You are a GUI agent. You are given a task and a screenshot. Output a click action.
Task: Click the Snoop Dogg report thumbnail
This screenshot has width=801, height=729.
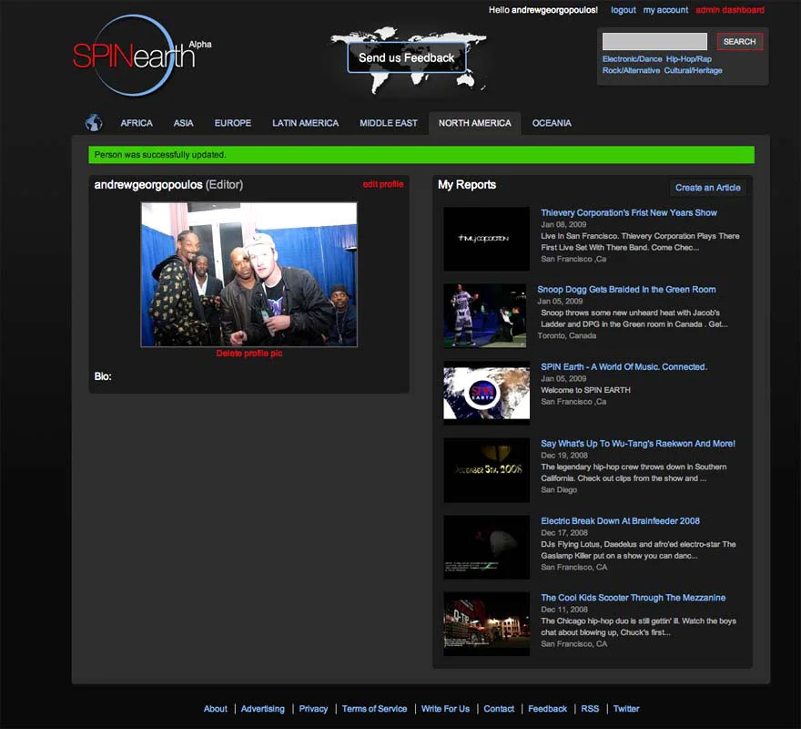485,315
